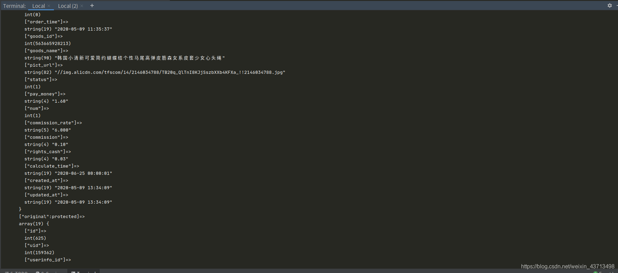Switch to the Local (2) terminal tab
618x273 pixels.
click(68, 6)
